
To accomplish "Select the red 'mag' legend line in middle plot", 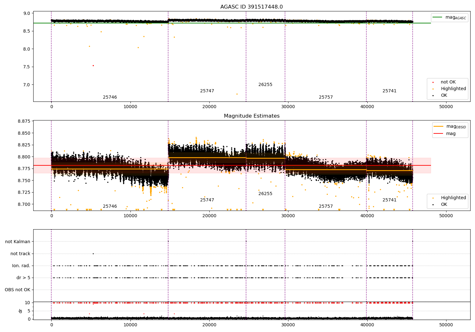I will coord(439,134).
